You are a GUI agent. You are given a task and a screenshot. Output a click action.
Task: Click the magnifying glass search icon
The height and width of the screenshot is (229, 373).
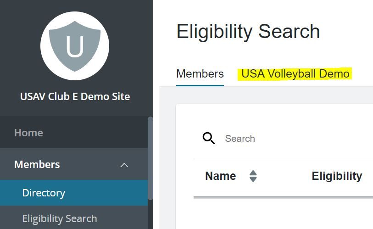tap(209, 138)
